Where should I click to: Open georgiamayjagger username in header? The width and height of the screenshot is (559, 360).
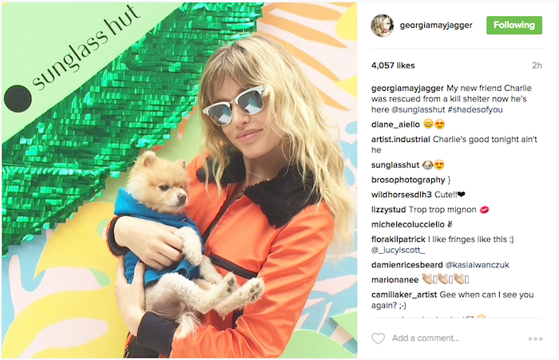[436, 26]
